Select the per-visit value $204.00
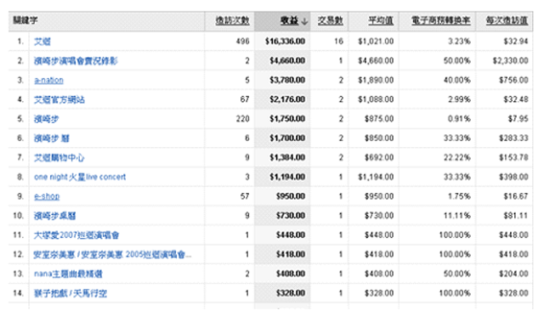This screenshot has width=544, height=322. (x=513, y=274)
